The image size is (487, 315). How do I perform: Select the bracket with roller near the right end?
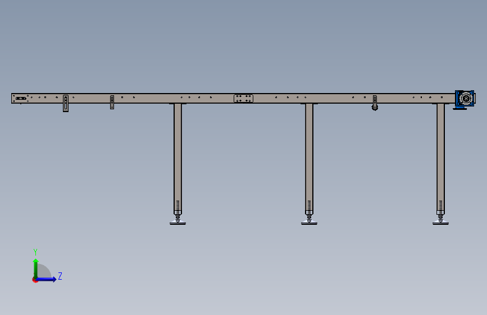click(375, 103)
